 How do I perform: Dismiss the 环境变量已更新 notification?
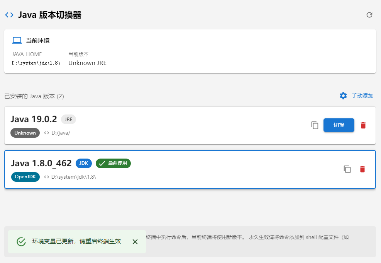135,242
